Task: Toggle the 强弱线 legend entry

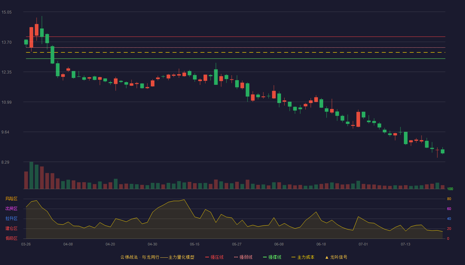Action: [x=243, y=257]
